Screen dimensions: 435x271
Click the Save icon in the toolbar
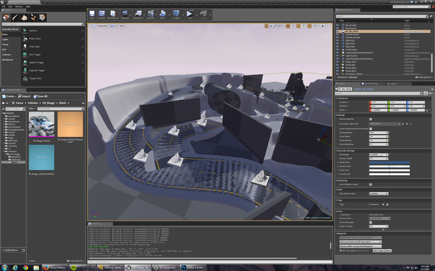[x=92, y=14]
